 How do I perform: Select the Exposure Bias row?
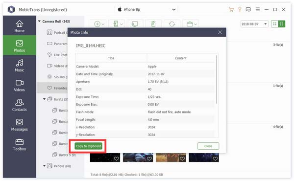click(x=145, y=105)
